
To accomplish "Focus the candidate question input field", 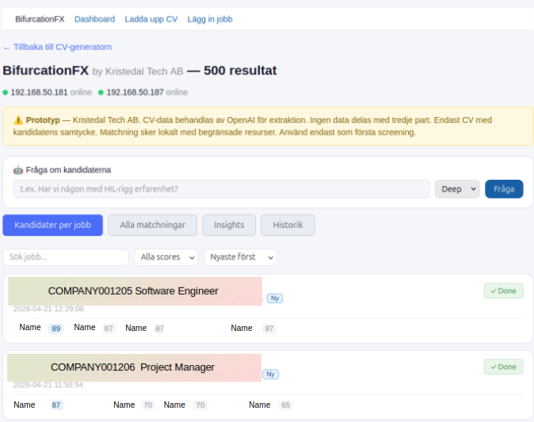I will pos(221,189).
